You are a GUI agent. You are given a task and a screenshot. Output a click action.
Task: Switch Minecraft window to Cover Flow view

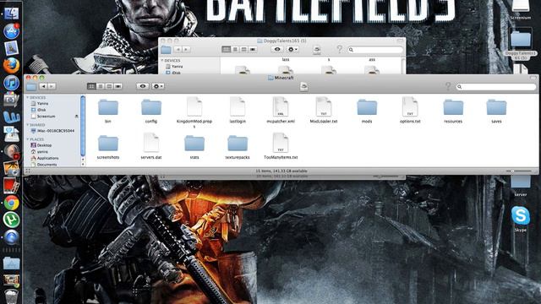pyautogui.click(x=118, y=86)
